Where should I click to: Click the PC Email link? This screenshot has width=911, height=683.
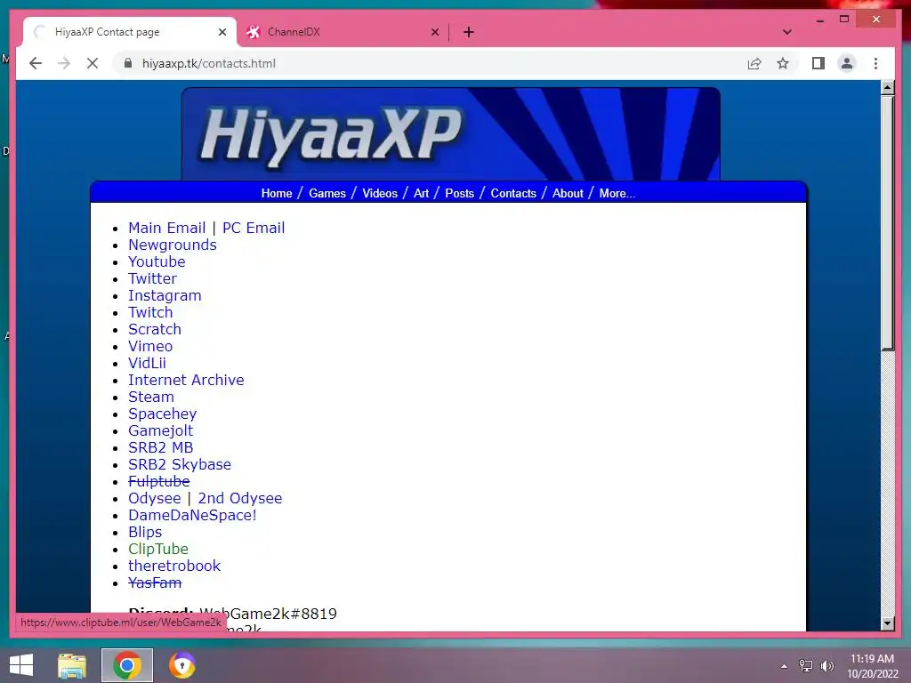pyautogui.click(x=254, y=228)
